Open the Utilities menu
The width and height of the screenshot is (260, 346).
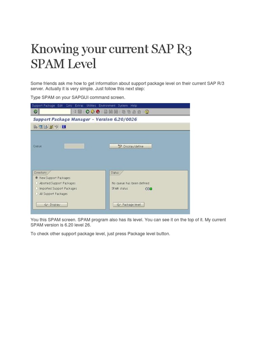click(91, 105)
